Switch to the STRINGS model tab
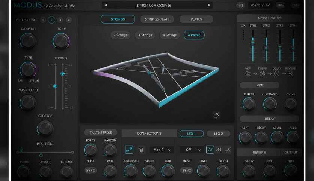The height and width of the screenshot is (181, 314). [x=118, y=19]
